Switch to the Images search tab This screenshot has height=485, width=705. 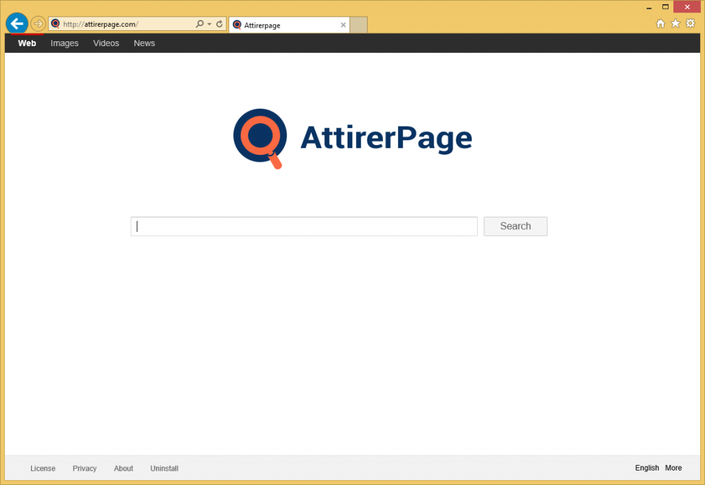point(65,43)
